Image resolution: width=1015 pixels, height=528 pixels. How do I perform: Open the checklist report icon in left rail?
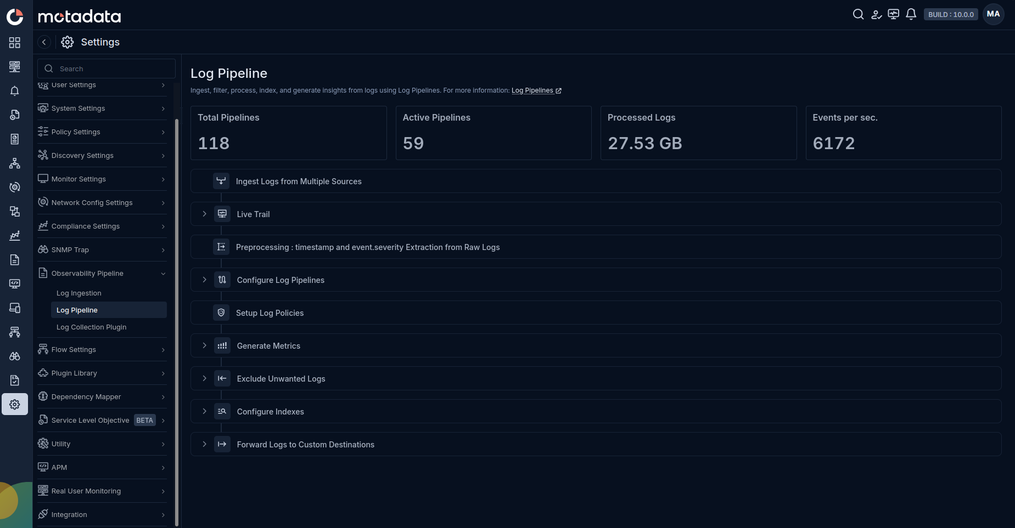point(15,381)
